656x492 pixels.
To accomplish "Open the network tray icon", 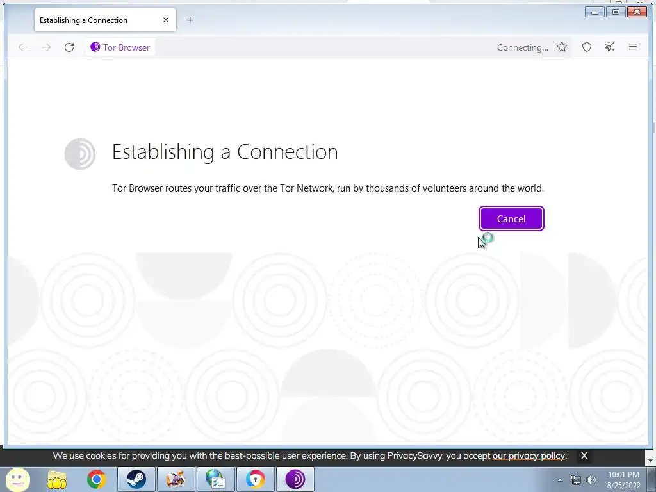I will coord(576,480).
